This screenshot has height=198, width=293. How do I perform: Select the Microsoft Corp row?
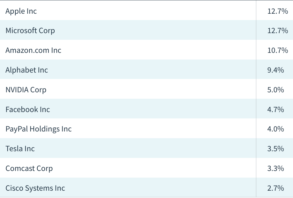click(146, 30)
